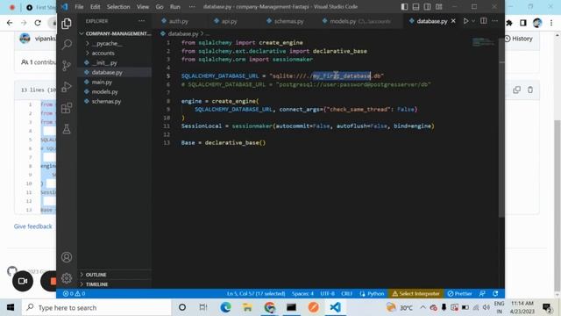
Task: Run Python file with play button
Action: (465, 21)
